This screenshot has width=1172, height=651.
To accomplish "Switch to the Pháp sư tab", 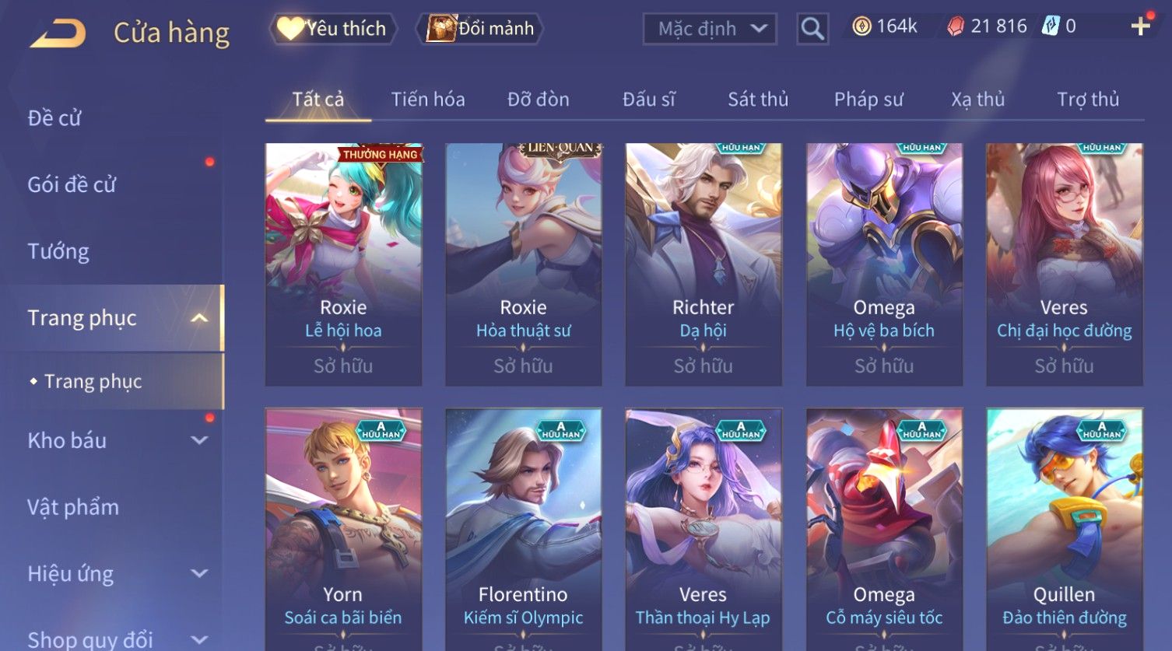I will [868, 100].
